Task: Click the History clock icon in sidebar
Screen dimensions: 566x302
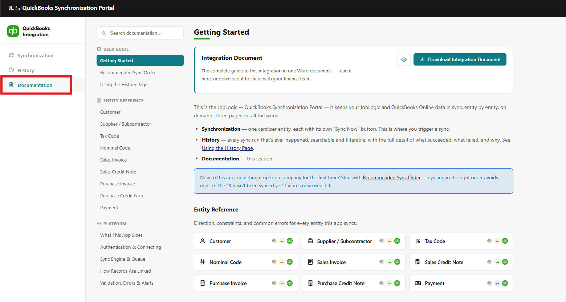Action: pyautogui.click(x=11, y=70)
